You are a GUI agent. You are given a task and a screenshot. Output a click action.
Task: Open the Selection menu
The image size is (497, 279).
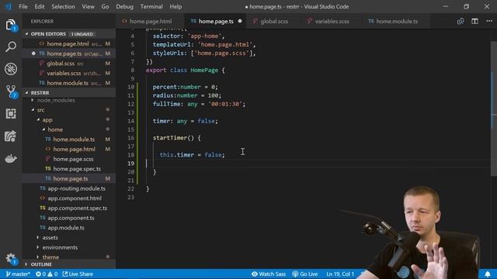tap(63, 7)
